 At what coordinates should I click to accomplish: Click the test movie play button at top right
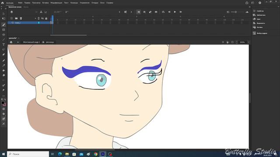pyautogui.click(x=260, y=3)
